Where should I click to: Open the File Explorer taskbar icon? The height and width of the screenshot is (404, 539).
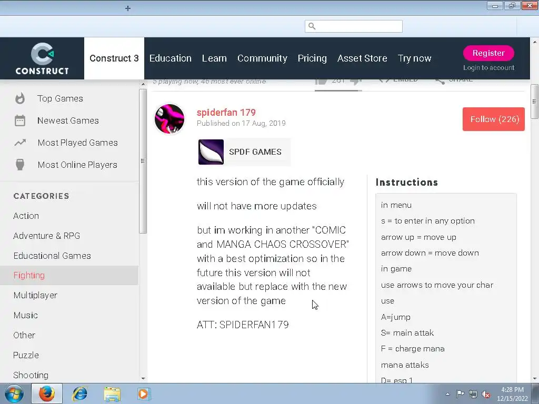click(x=112, y=393)
